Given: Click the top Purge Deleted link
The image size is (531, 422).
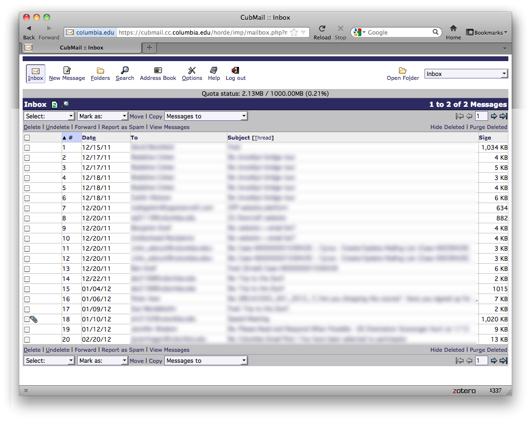Looking at the screenshot, I should (488, 127).
